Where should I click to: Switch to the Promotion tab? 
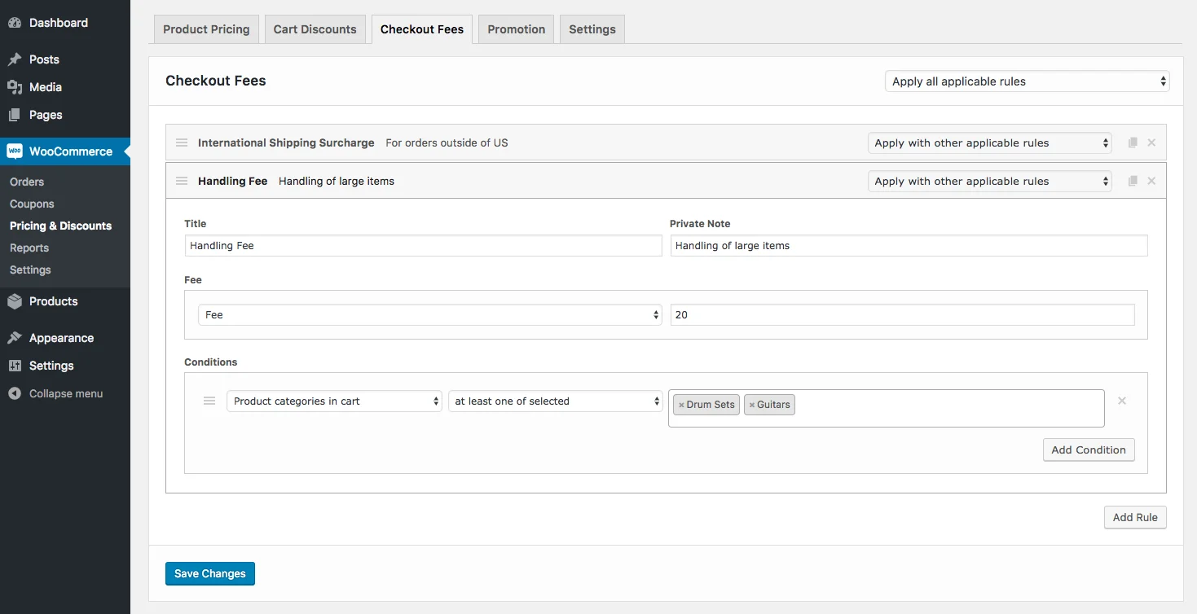click(516, 29)
